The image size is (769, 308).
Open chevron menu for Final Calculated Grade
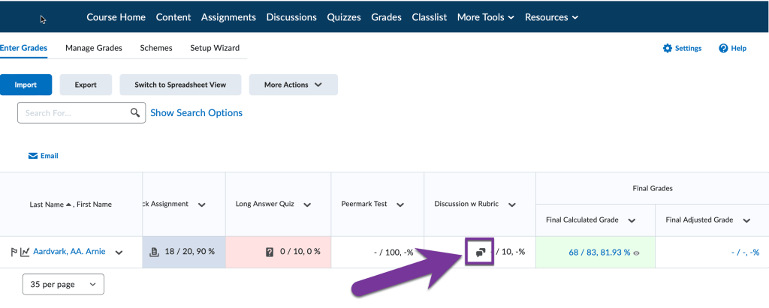(632, 221)
